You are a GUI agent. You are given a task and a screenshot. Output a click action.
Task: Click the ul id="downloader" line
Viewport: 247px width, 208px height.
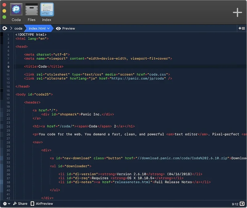pos(71,166)
